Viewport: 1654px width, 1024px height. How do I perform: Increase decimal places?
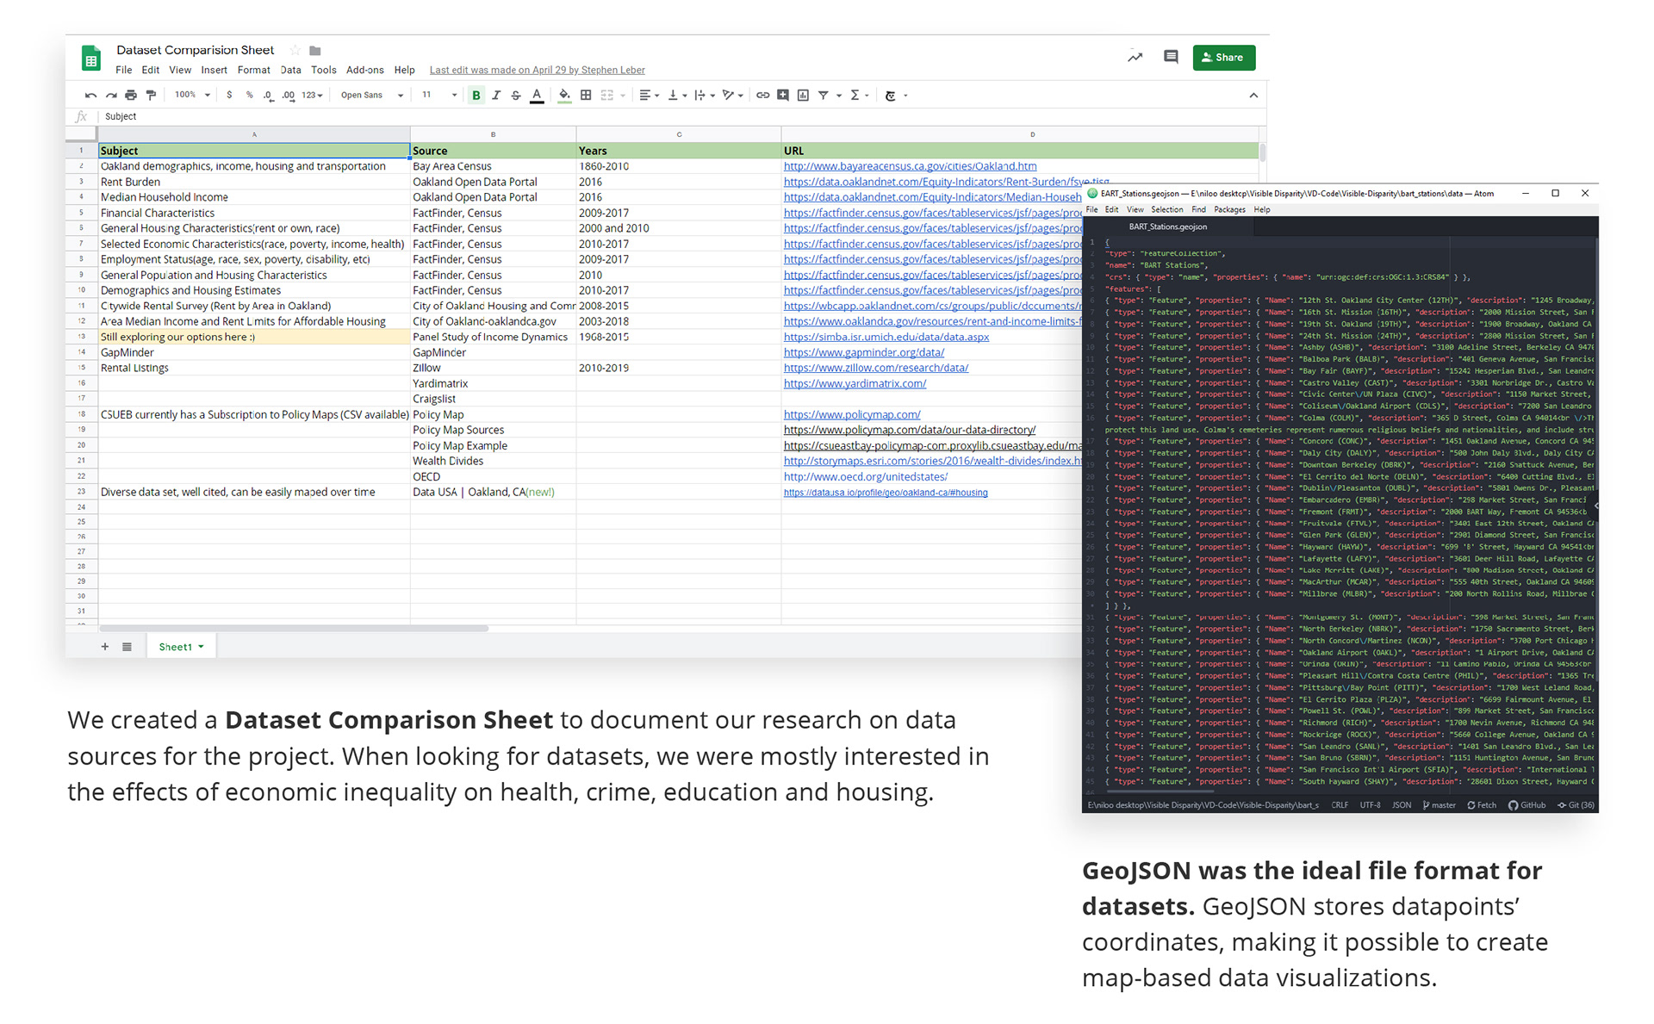click(x=289, y=96)
